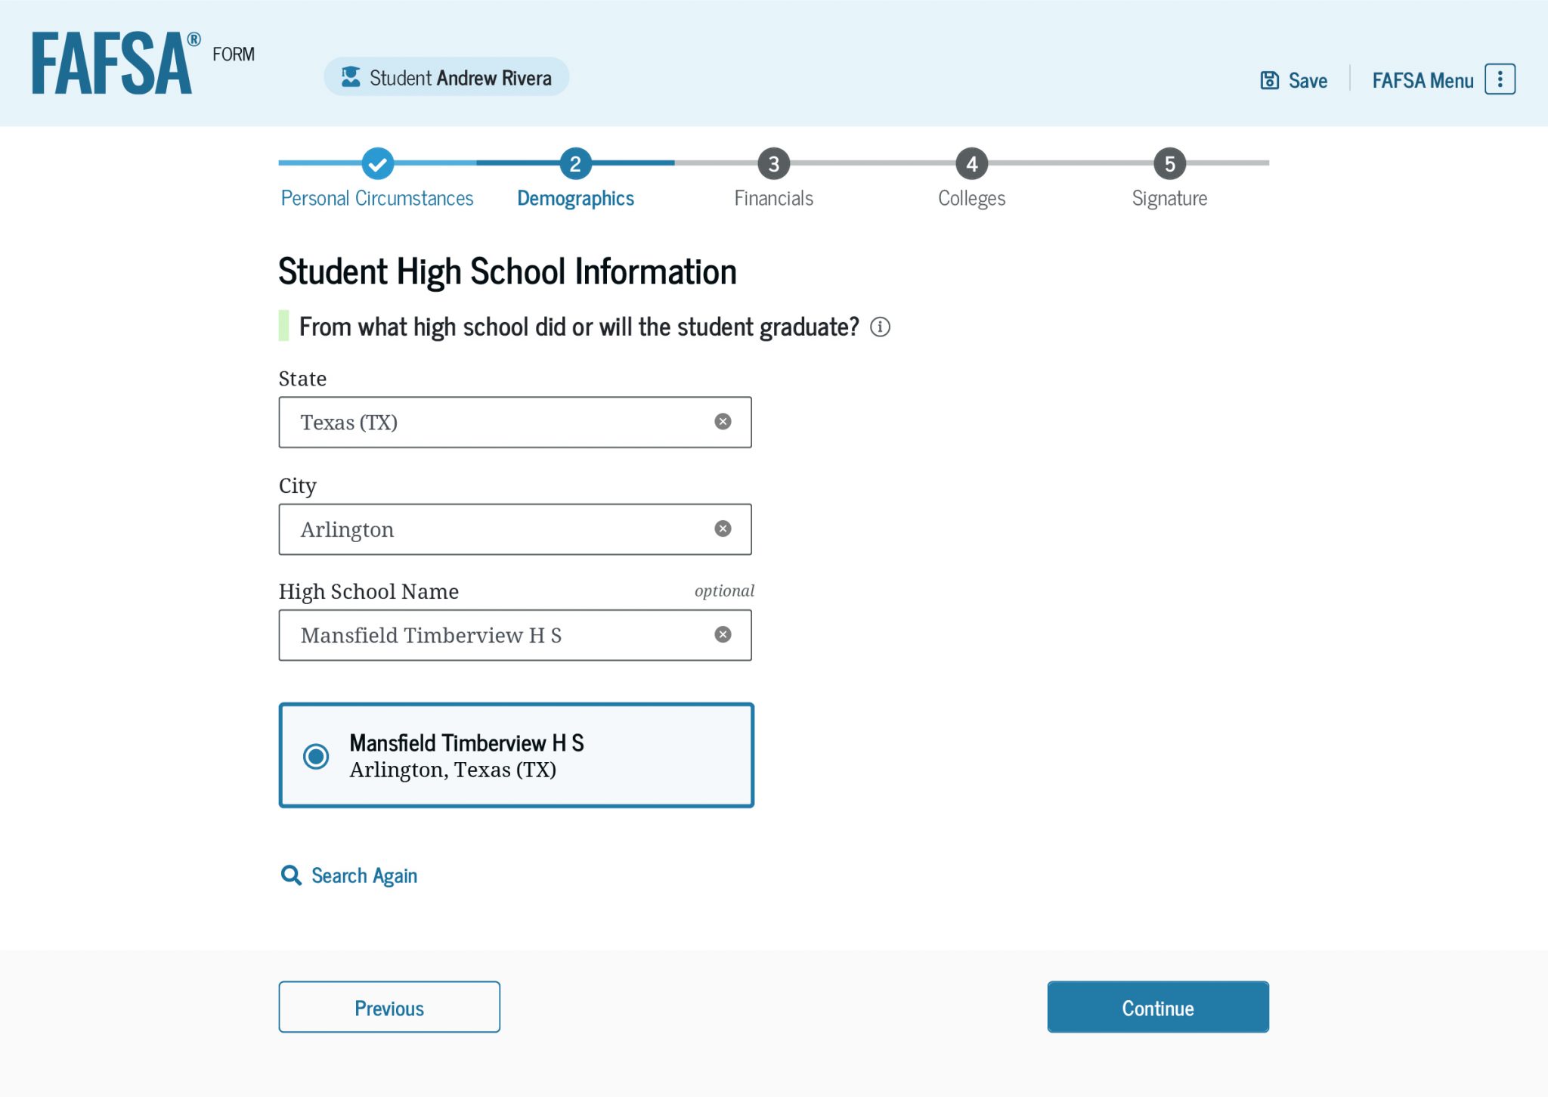Open the FAFSA Menu kebab icon
Viewport: 1548px width, 1097px height.
click(1500, 78)
